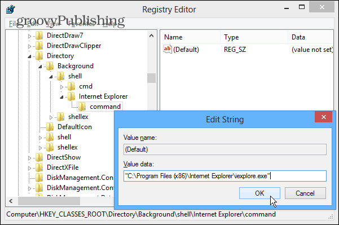339x225 pixels.
Task: Click the Value data text field
Action: tap(225, 176)
